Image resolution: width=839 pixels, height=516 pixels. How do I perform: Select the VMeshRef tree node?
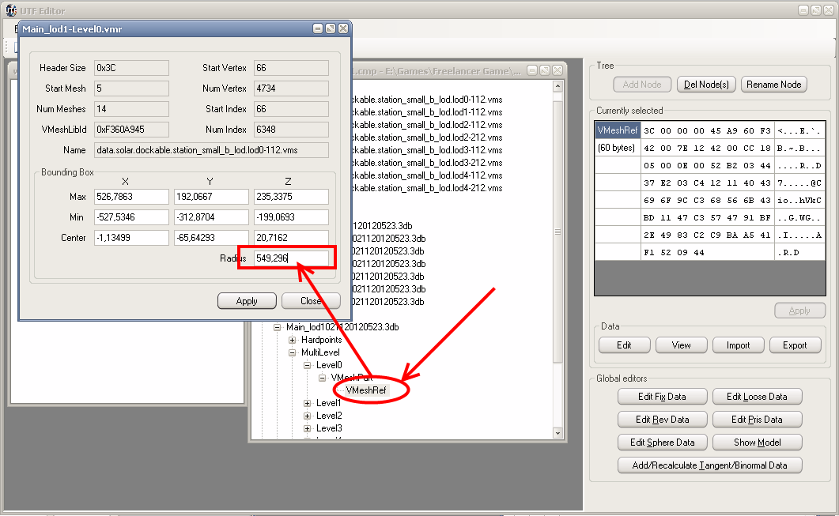click(366, 390)
